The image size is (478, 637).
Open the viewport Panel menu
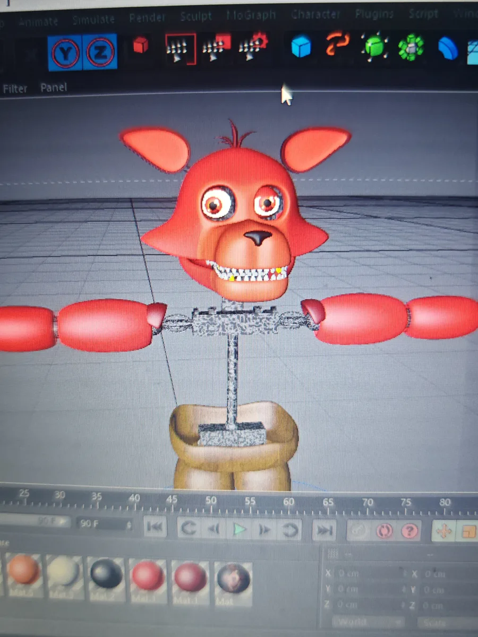coord(54,88)
